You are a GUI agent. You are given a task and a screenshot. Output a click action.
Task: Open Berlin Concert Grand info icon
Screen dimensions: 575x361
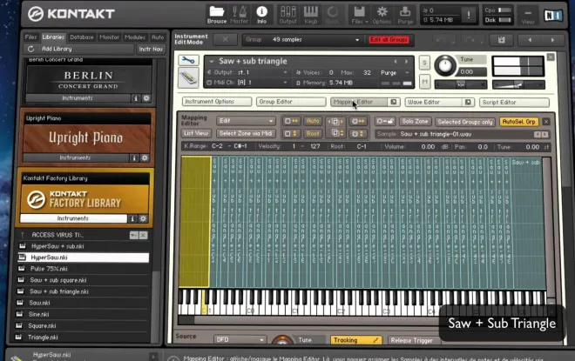[x=136, y=98]
